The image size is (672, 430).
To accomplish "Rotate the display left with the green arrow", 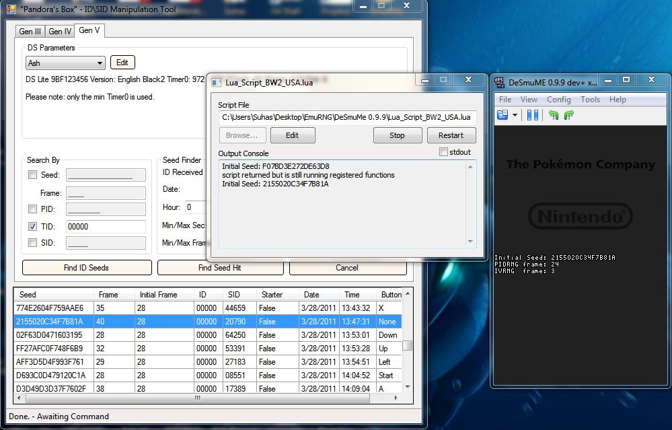I will (554, 115).
